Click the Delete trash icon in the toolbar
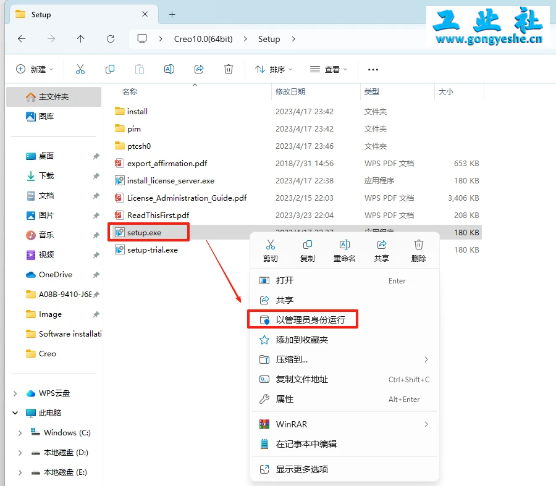Image resolution: width=556 pixels, height=486 pixels. [229, 69]
